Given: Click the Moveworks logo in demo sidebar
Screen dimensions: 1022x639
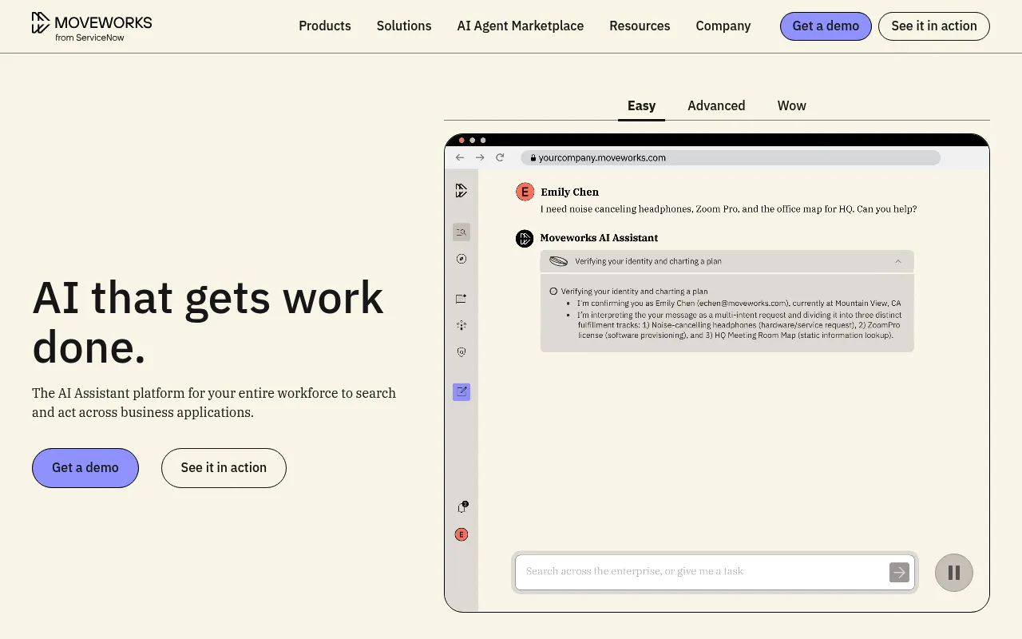Looking at the screenshot, I should click(x=461, y=191).
